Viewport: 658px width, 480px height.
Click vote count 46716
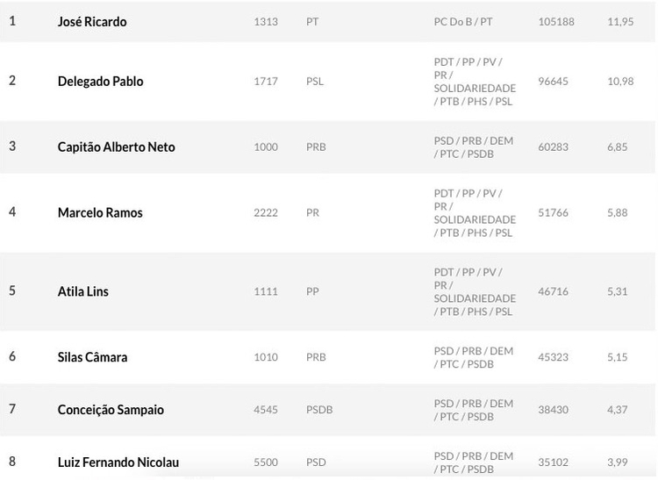(x=553, y=291)
